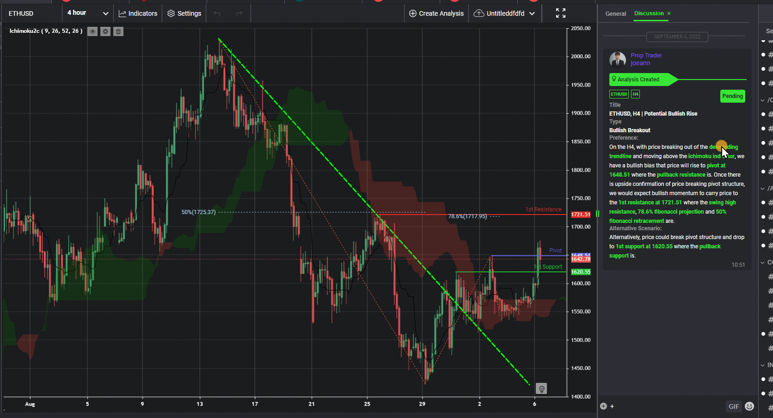Click the ETHUSD tag badge
This screenshot has height=418, width=773.
pyautogui.click(x=619, y=94)
